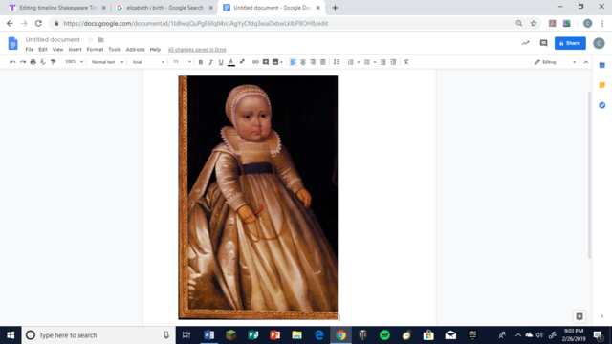Set right text alignment
612x344 pixels.
(313, 62)
